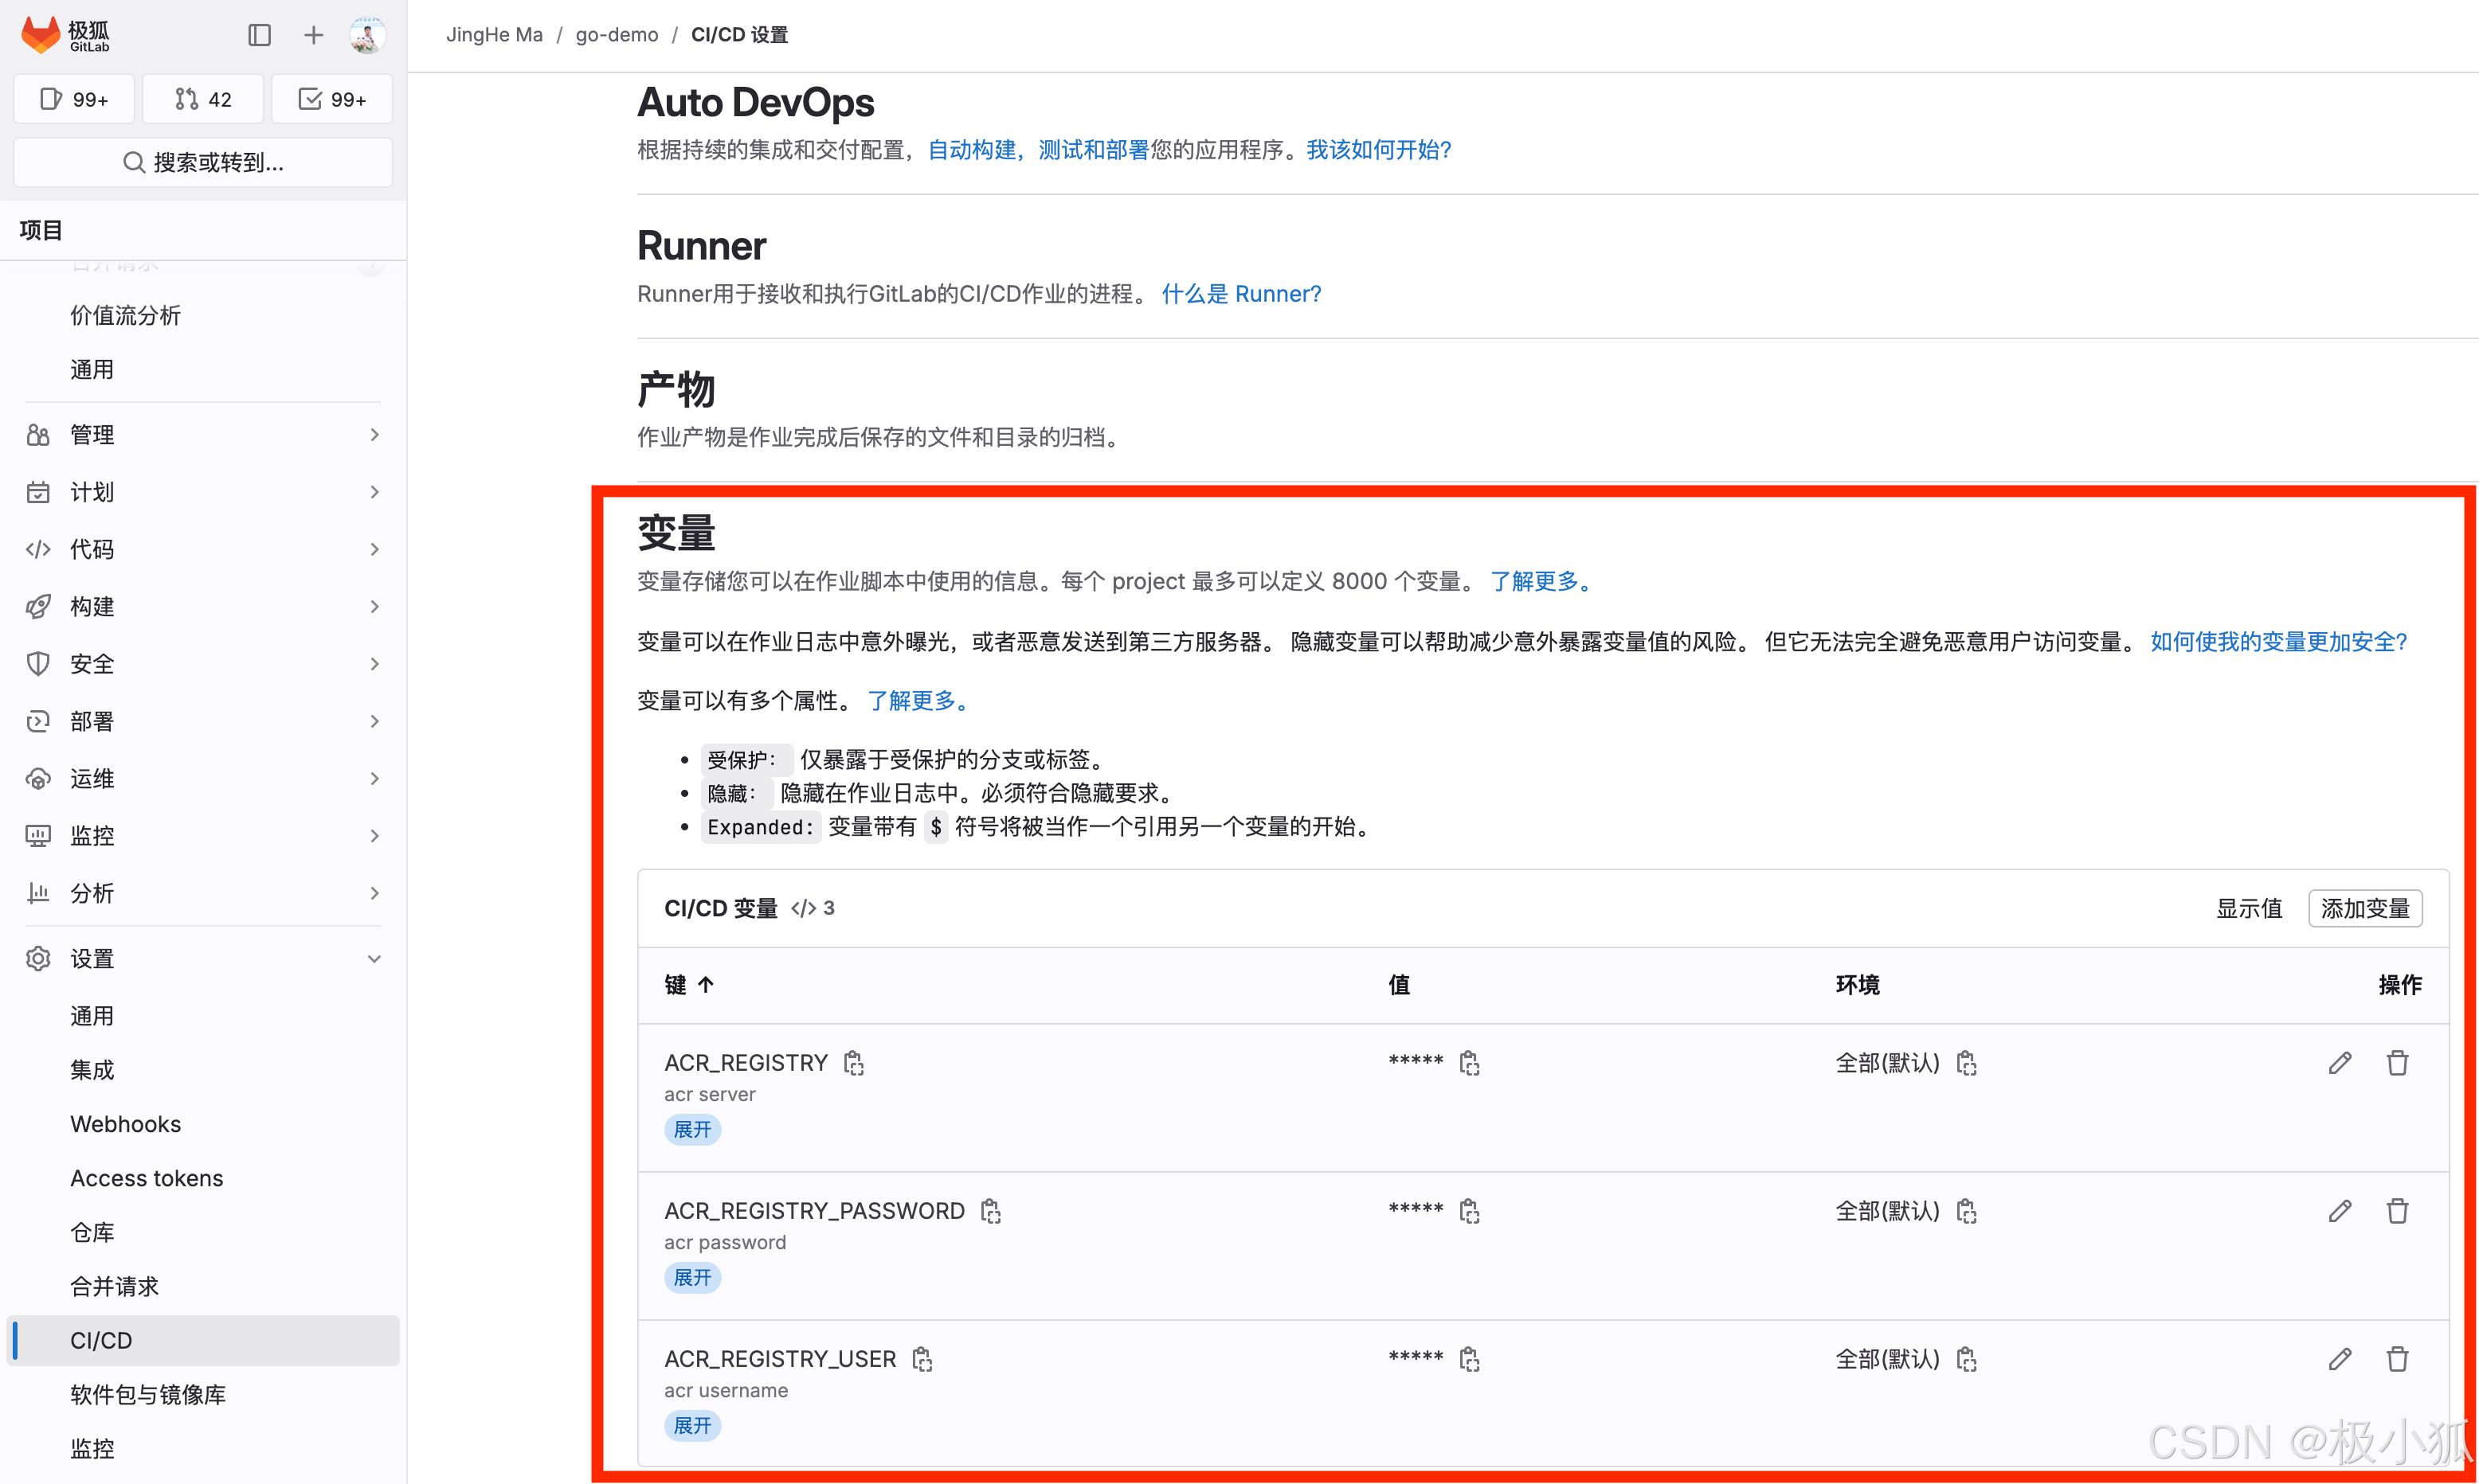2479x1484 pixels.
Task: Click the delete trash icon for ACR_REGISTRY_PASSWORD
Action: pyautogui.click(x=2398, y=1210)
